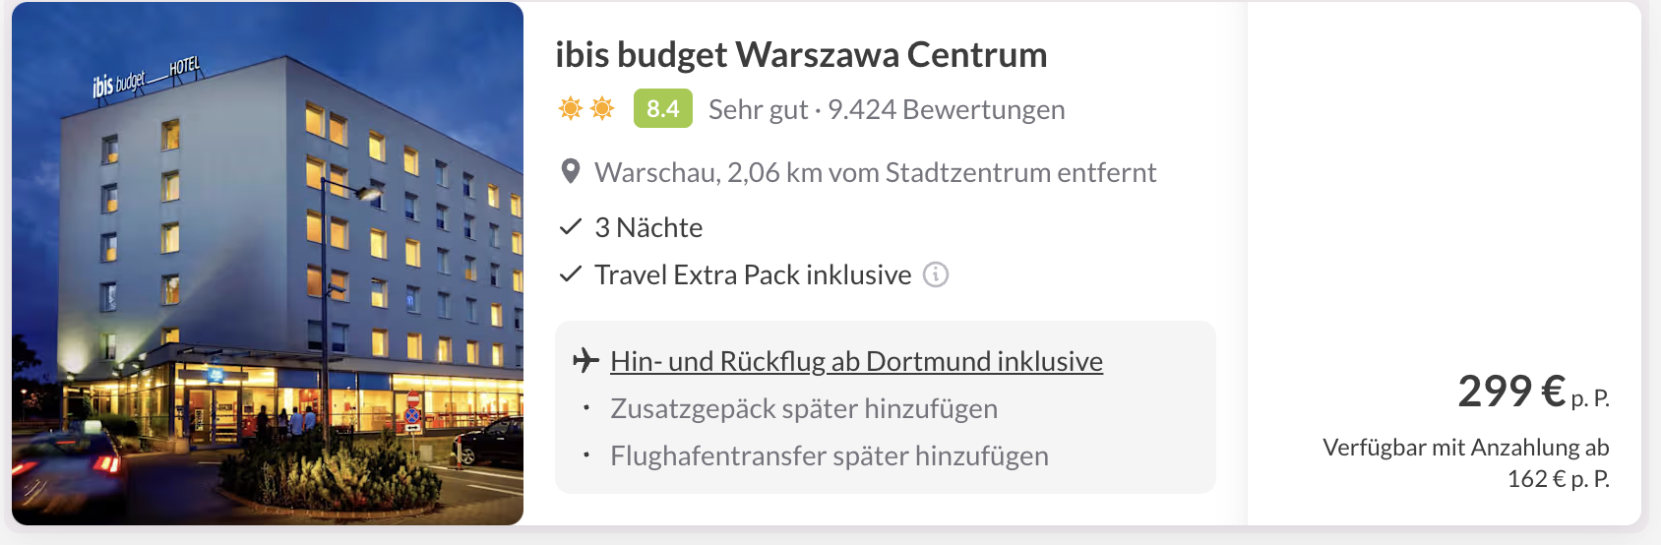Click the checkmark beside Travel Extra Pack
The image size is (1661, 545).
click(571, 274)
